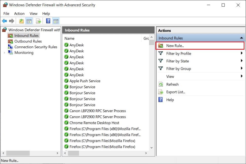Viewport: 246px width, 164px height.
Task: Open the View menu in menu bar
Action: [x=33, y=14]
